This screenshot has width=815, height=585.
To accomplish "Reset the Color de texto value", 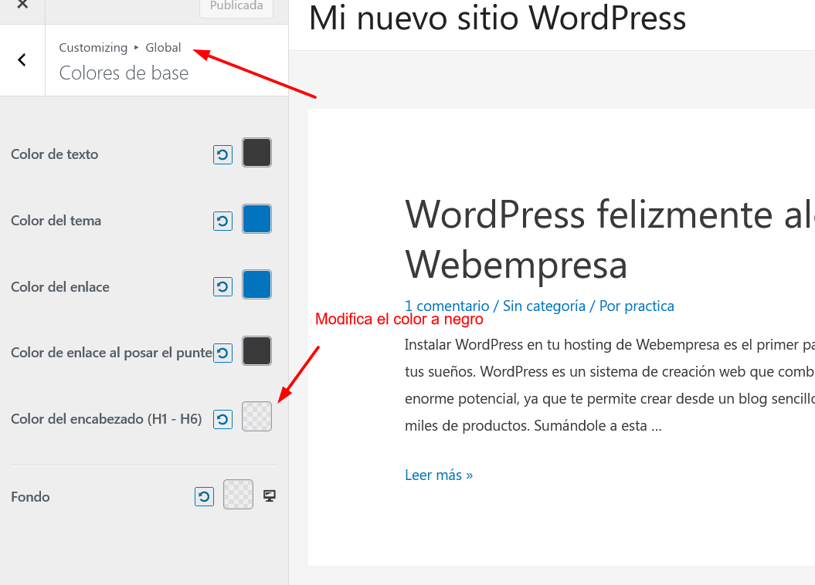I will (222, 154).
